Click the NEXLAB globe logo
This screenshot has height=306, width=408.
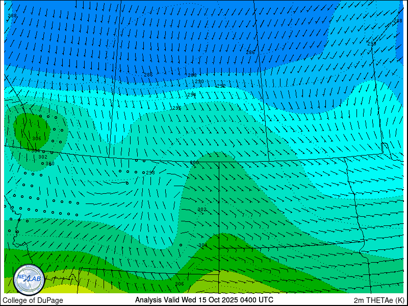click(x=29, y=279)
